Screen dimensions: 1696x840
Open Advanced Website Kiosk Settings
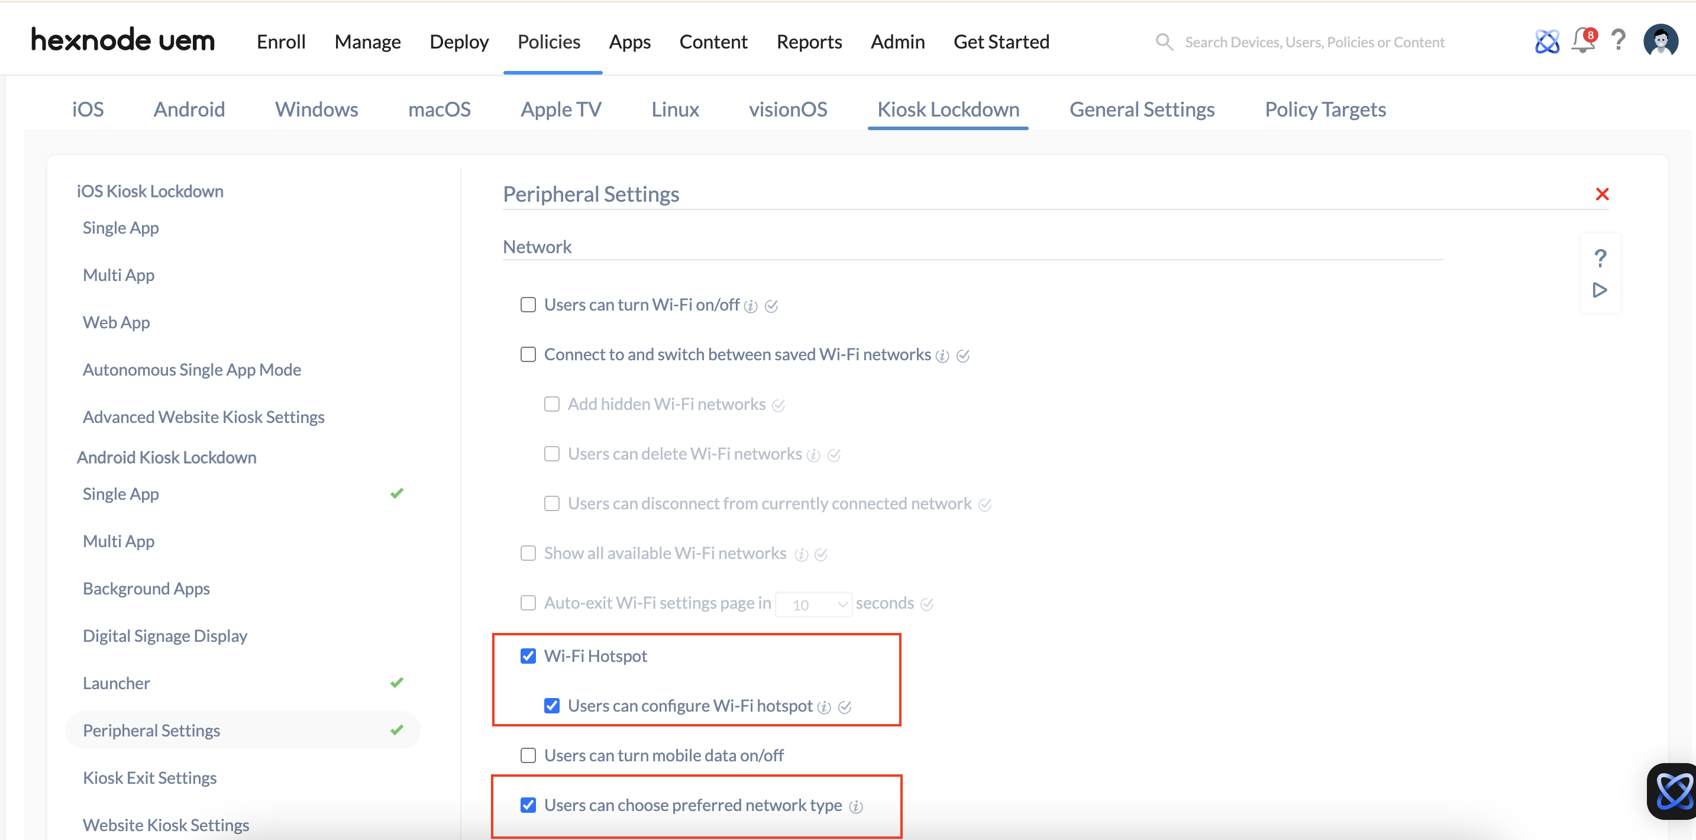[203, 418]
